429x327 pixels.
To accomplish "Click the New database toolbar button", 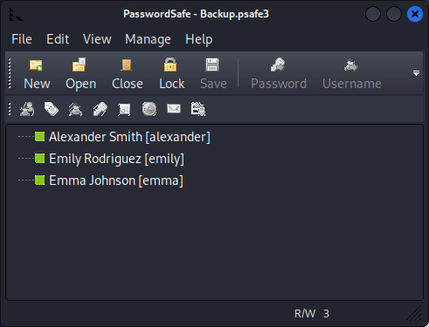I will [x=37, y=74].
